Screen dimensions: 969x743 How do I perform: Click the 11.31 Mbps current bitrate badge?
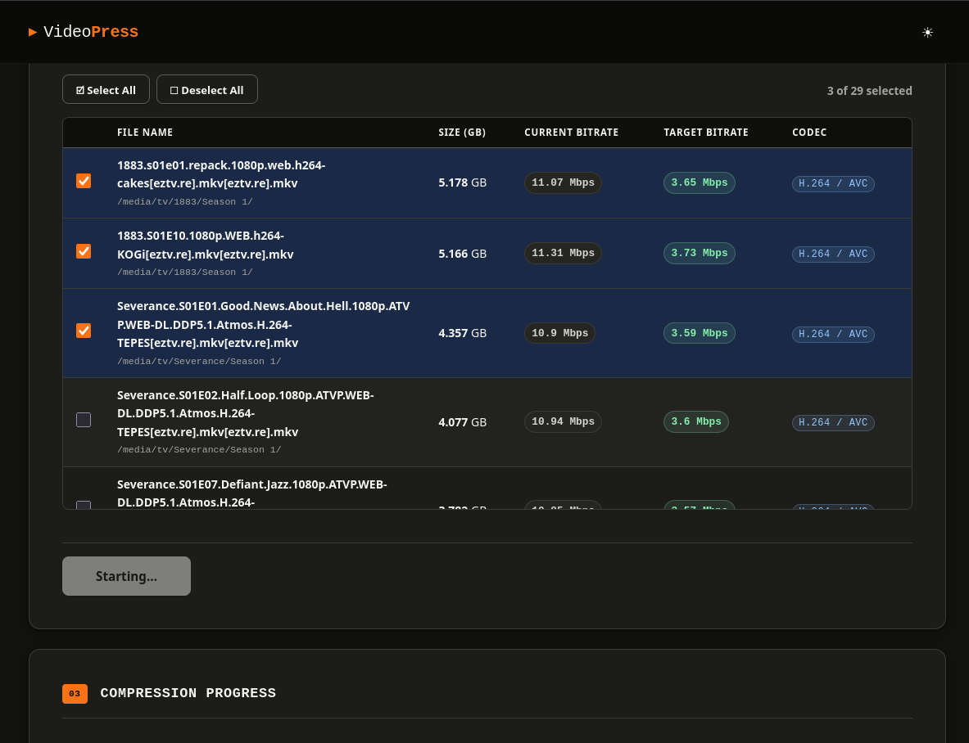[563, 253]
